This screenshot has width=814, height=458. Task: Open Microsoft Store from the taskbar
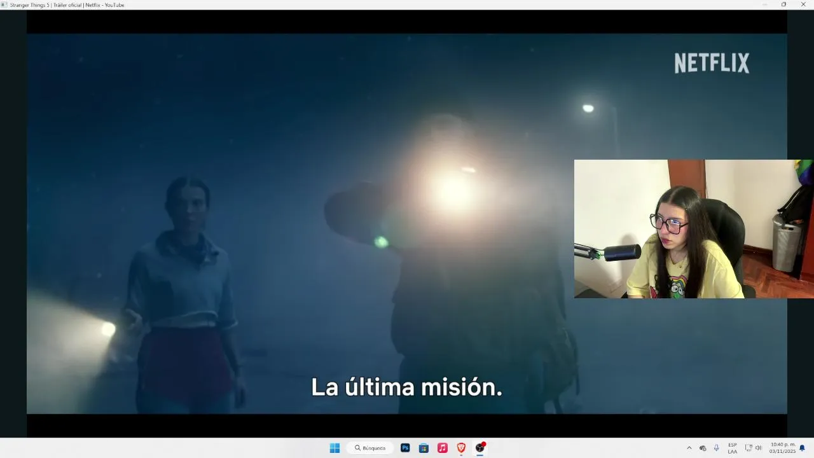pyautogui.click(x=424, y=448)
